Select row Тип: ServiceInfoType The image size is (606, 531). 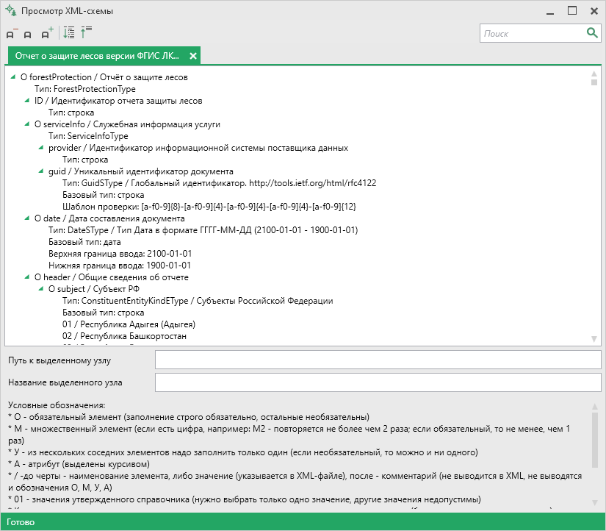pos(88,136)
